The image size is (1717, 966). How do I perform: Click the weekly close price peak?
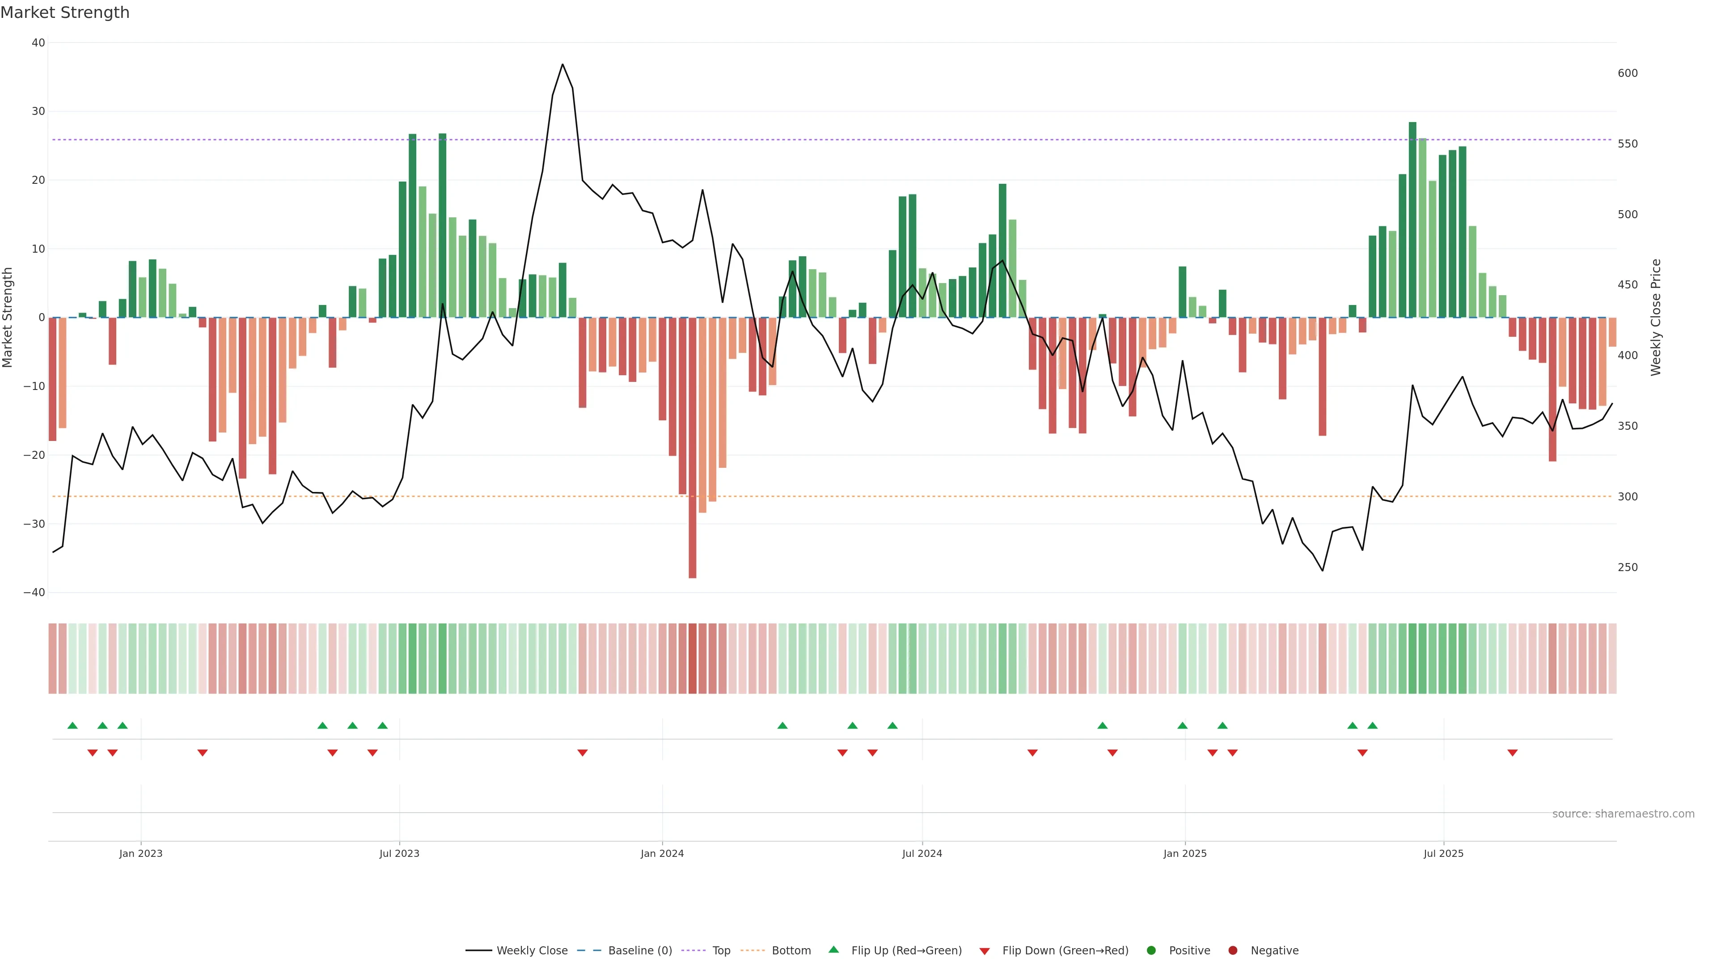pyautogui.click(x=562, y=65)
